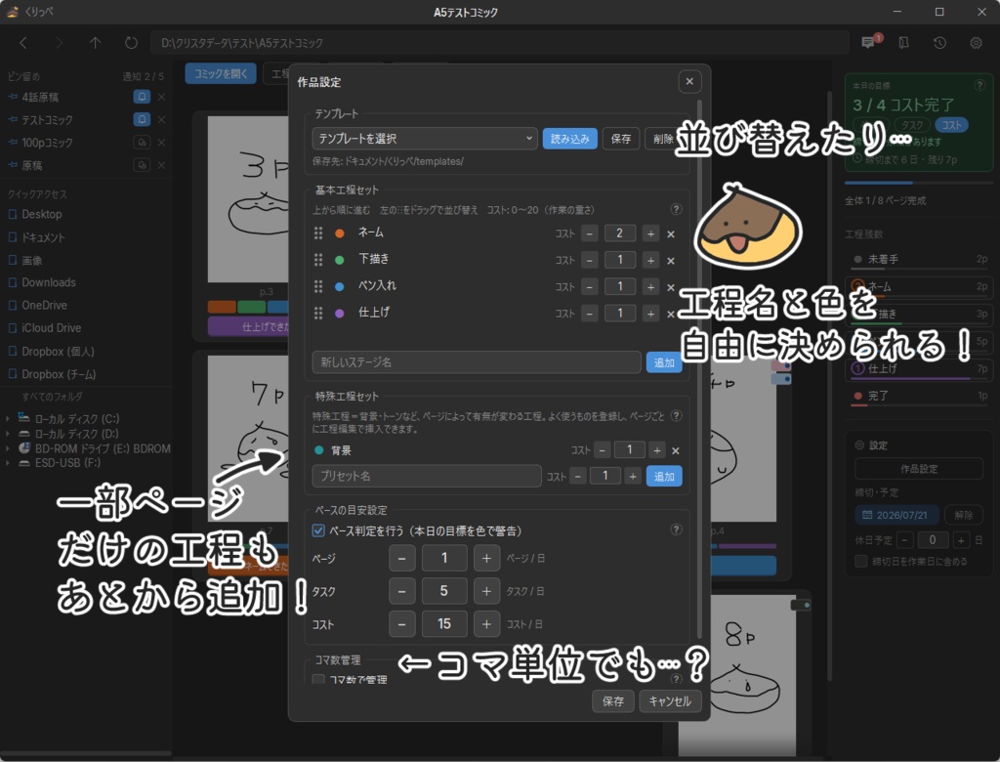Image resolution: width=1000 pixels, height=762 pixels.
Task: Click the template 削除 button
Action: point(663,139)
